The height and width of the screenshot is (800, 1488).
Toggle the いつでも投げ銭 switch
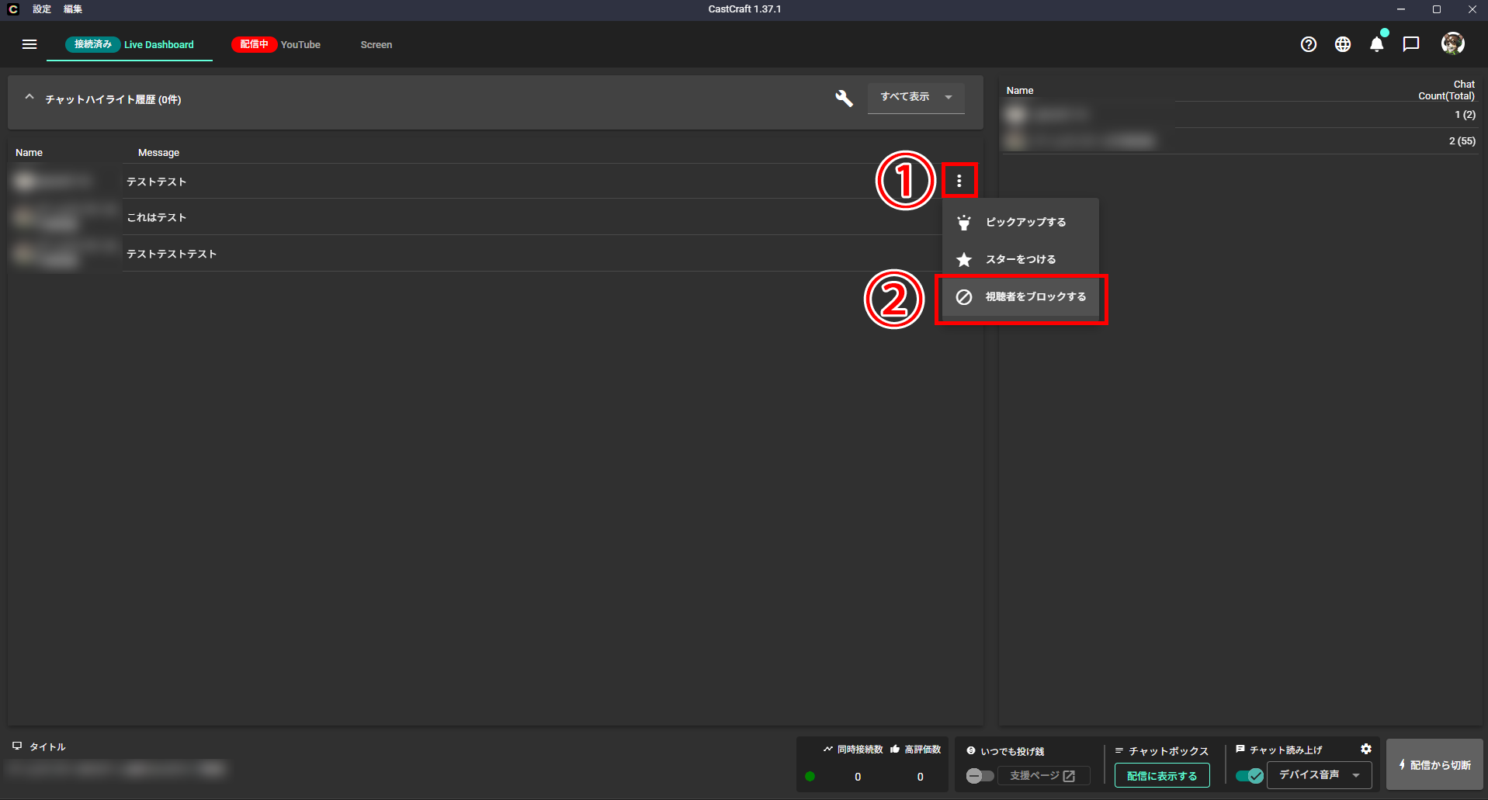pos(980,776)
